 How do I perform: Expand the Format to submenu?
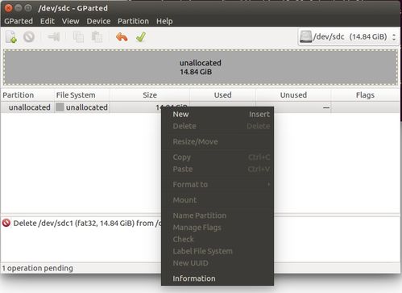(x=218, y=185)
